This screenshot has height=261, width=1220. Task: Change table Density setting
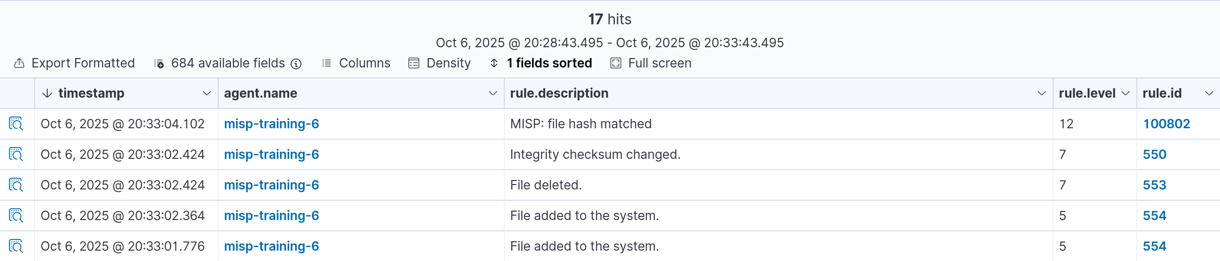(440, 63)
